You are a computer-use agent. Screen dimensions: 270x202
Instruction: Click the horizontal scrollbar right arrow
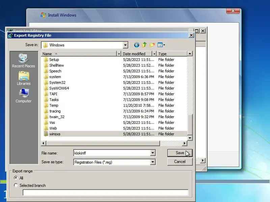185,143
